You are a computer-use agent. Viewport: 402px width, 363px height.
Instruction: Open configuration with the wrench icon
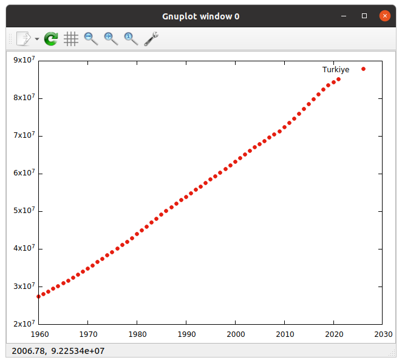[151, 39]
